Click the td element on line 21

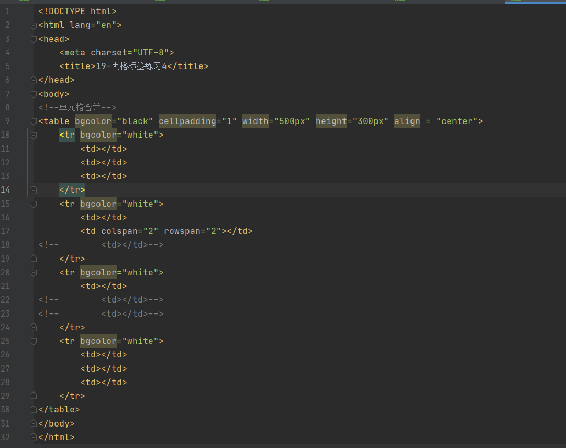104,286
